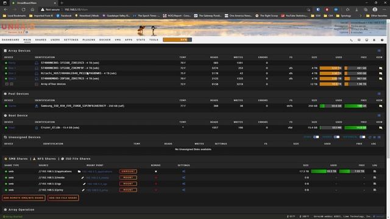Image resolution: width=390 pixels, height=219 pixels.
Task: Open the APPS tab
Action: (x=129, y=40)
